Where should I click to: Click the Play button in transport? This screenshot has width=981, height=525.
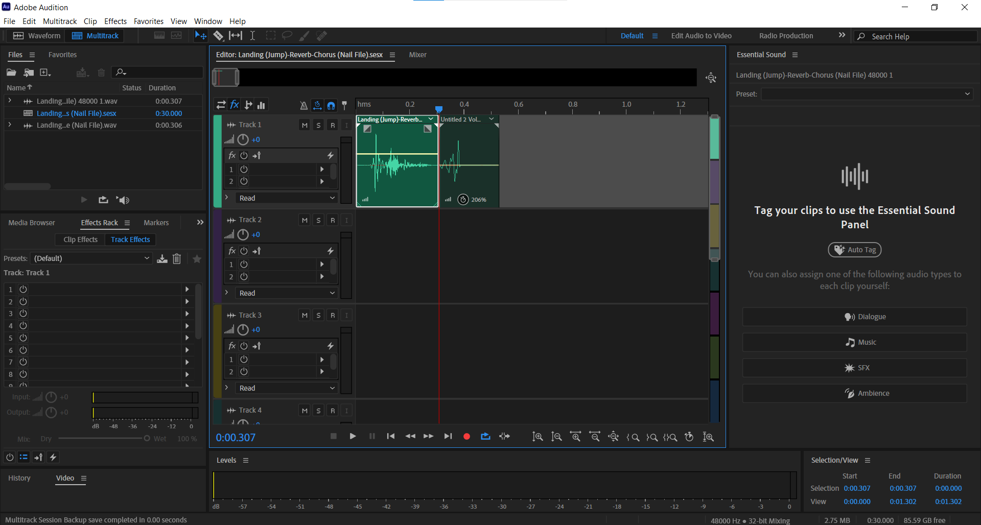[353, 436]
